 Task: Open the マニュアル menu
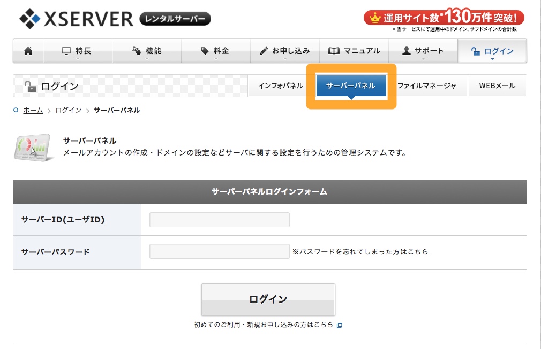354,51
